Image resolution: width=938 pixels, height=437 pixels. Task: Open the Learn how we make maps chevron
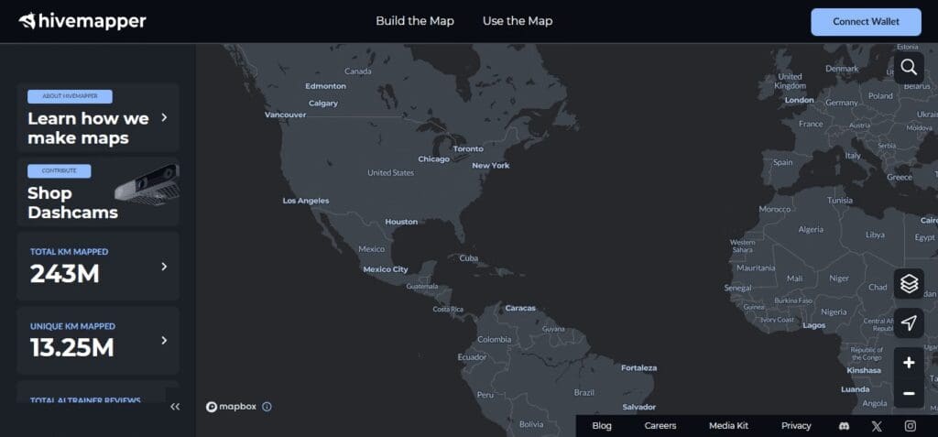coord(164,117)
